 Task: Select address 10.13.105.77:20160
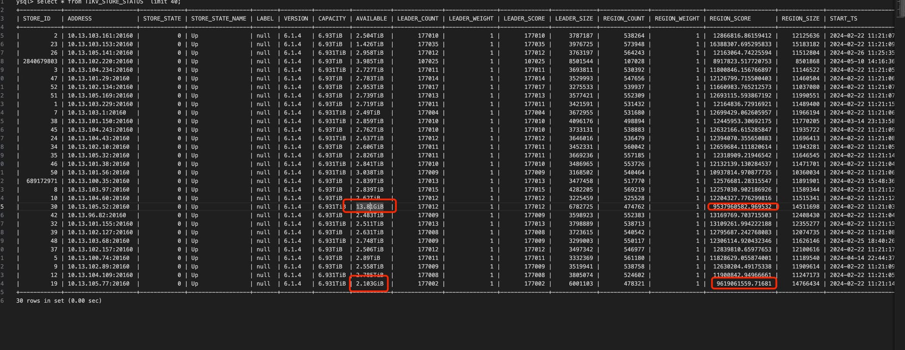click(x=99, y=284)
